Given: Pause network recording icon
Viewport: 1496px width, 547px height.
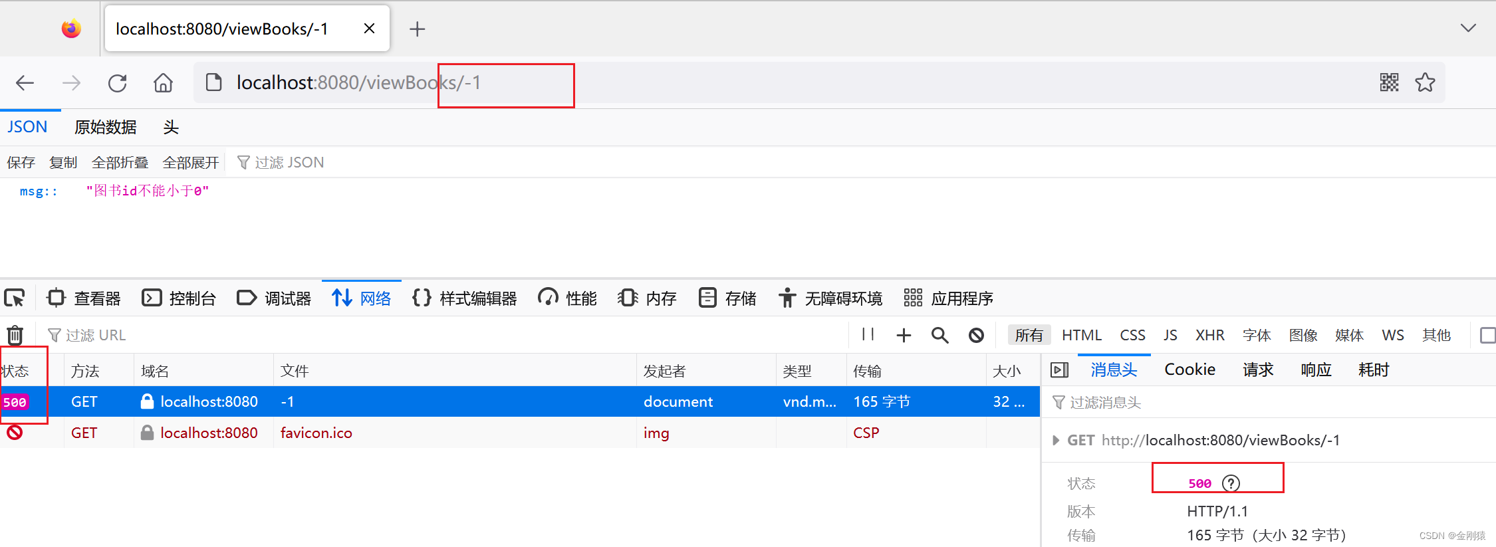Looking at the screenshot, I should 868,334.
